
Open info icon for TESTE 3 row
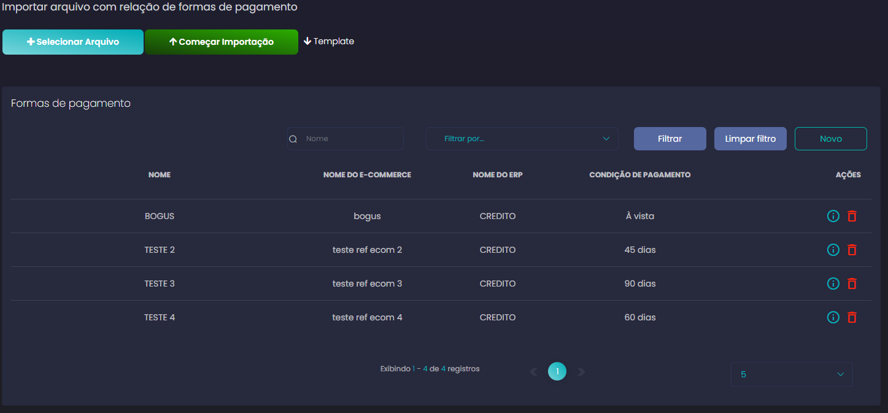tap(833, 284)
